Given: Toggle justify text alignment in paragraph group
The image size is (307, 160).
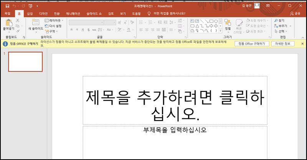Looking at the screenshot, I should tap(158, 30).
